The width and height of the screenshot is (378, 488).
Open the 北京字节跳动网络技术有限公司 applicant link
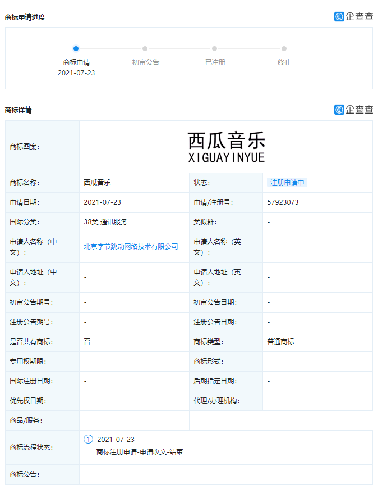click(x=131, y=246)
